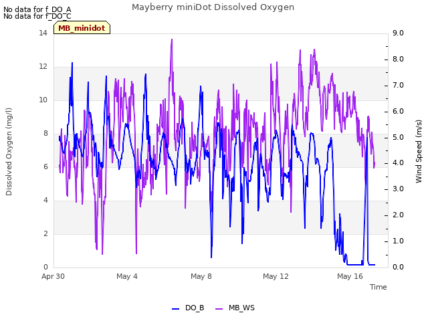Viewport: 428px width, 321px height.
Task: Click the 1.0 wind speed tick label
Action: (398, 241)
